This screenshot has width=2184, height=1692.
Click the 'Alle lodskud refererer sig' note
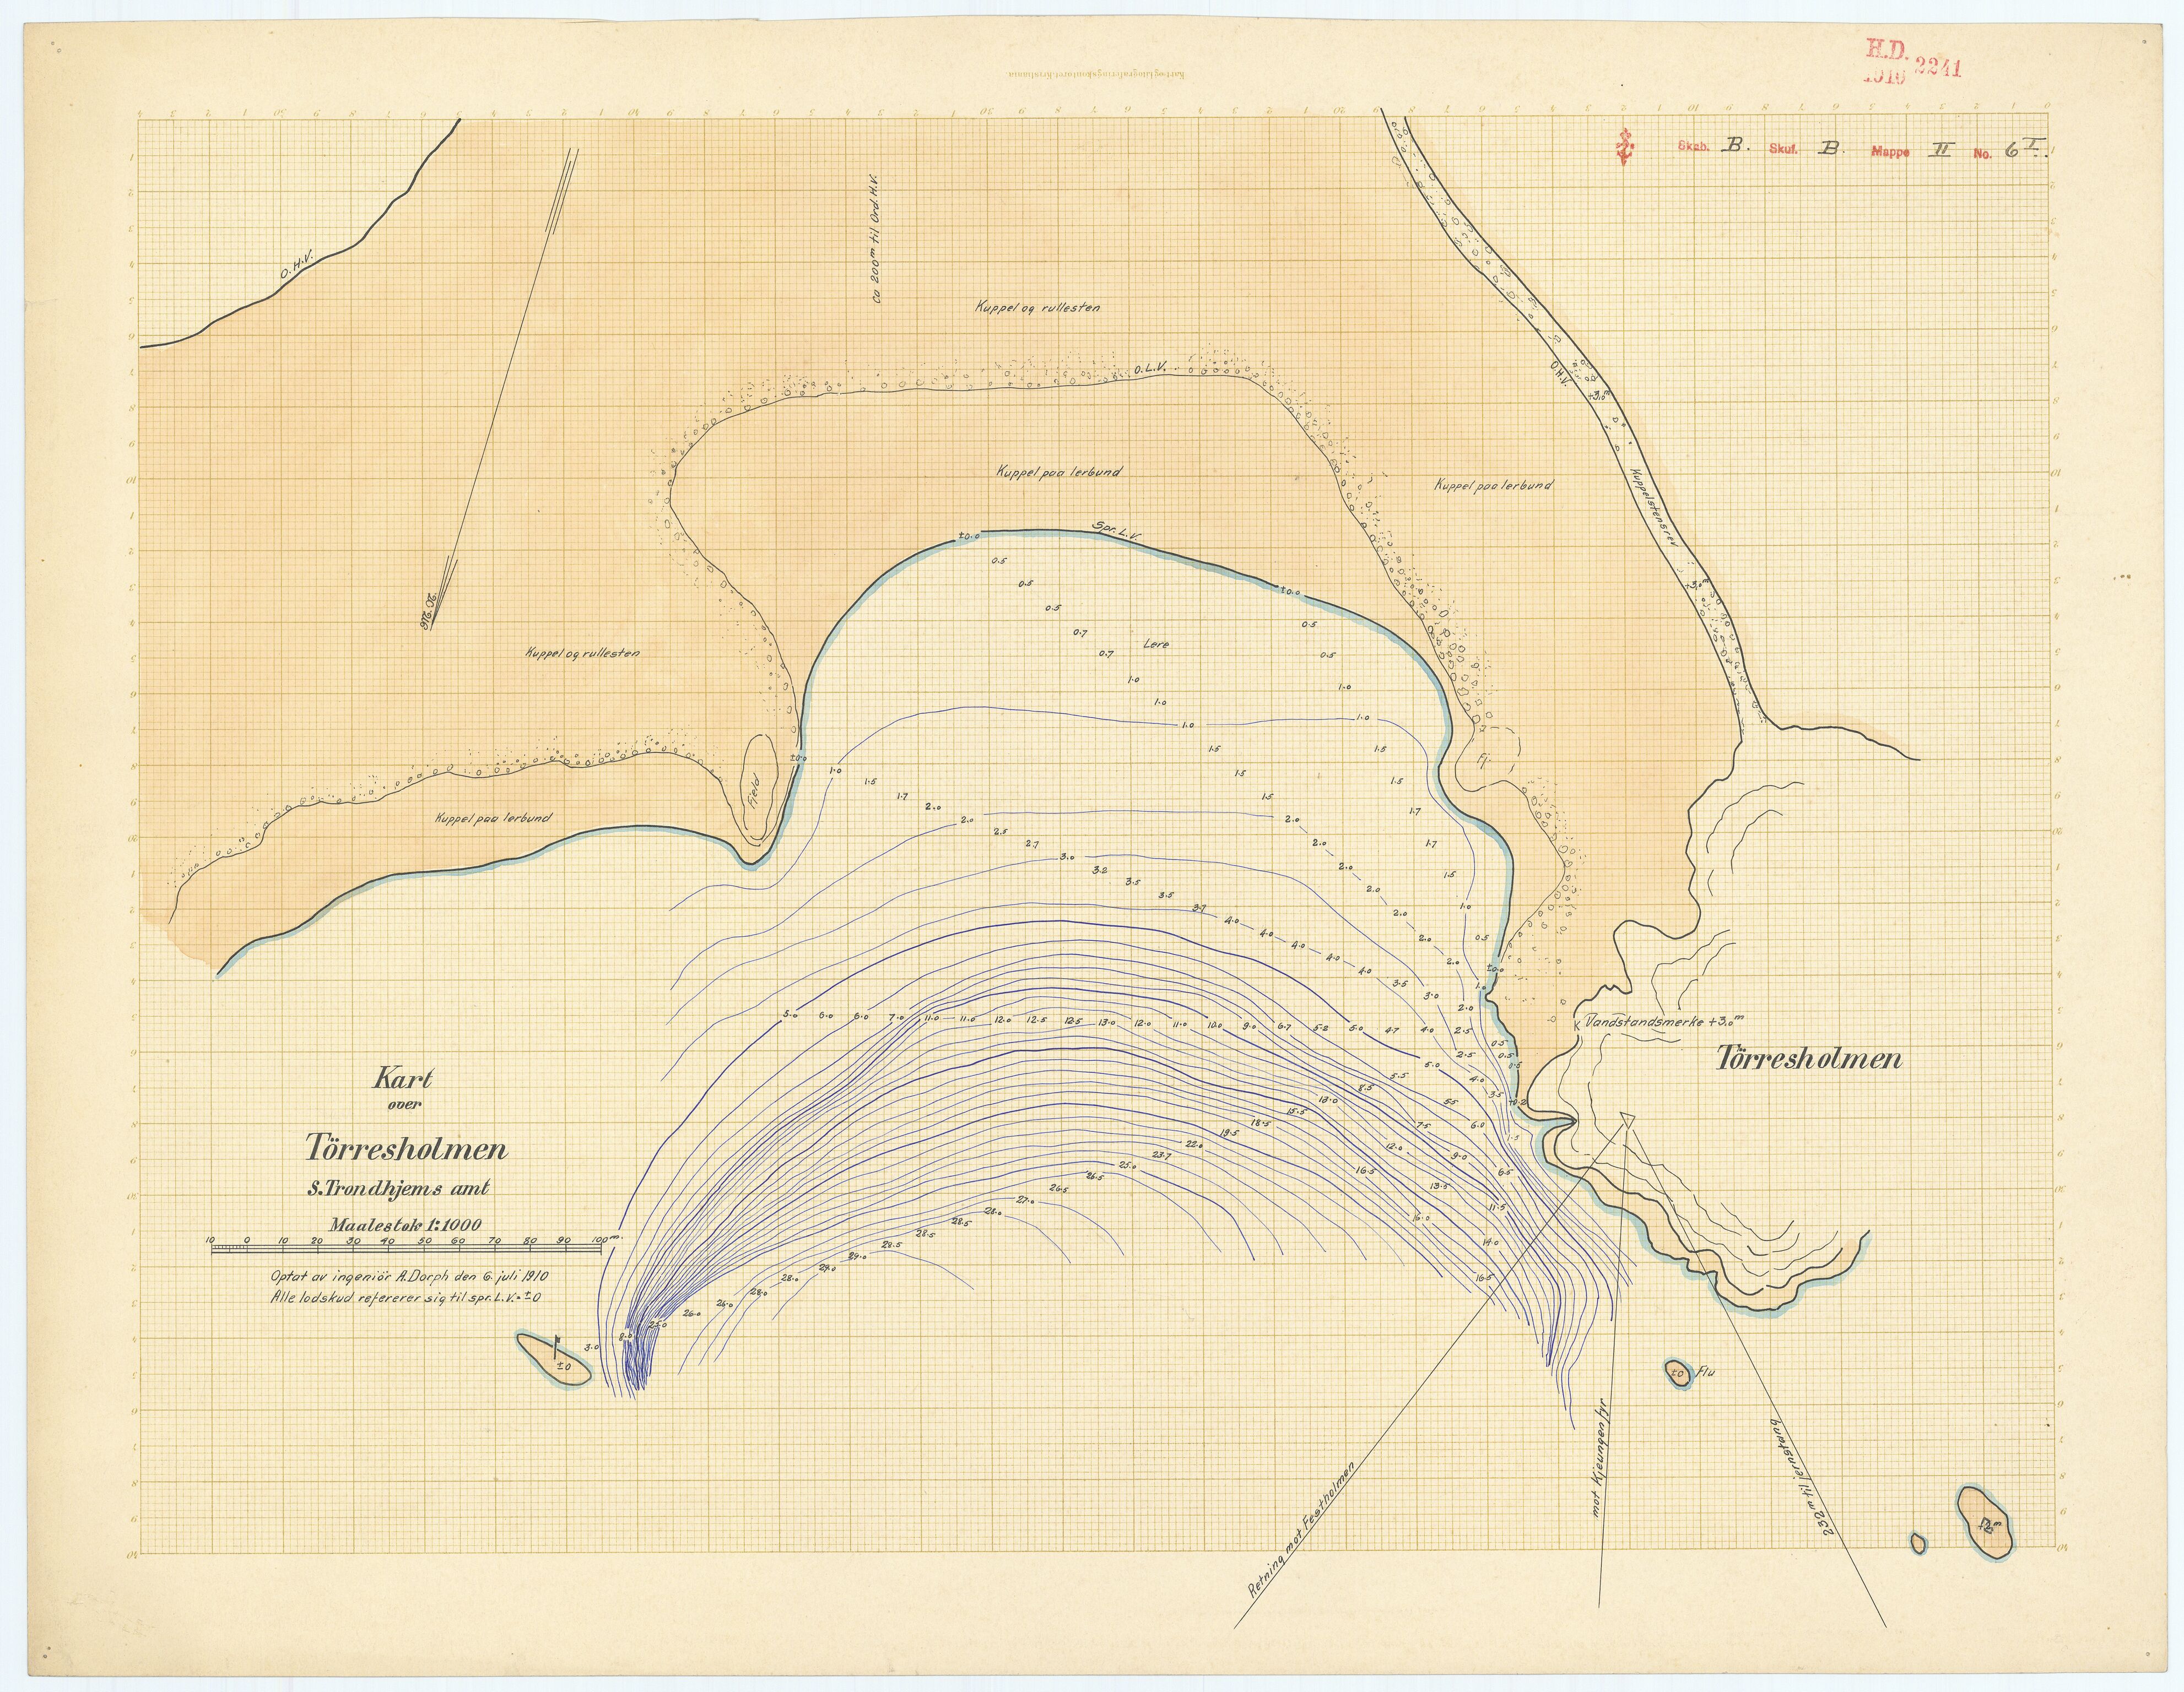coord(407,1297)
